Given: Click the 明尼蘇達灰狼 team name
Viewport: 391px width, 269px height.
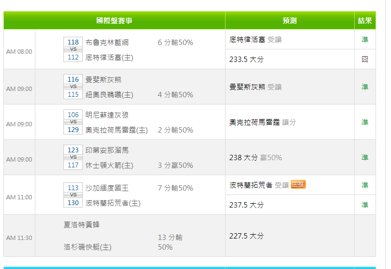Looking at the screenshot, I should 107,115.
